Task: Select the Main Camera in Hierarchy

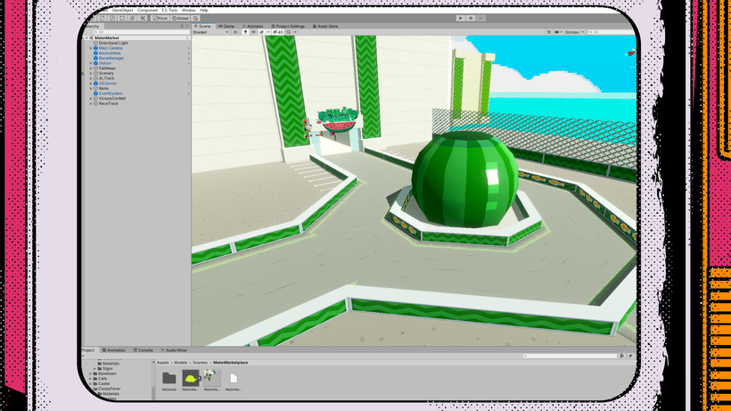Action: click(111, 48)
